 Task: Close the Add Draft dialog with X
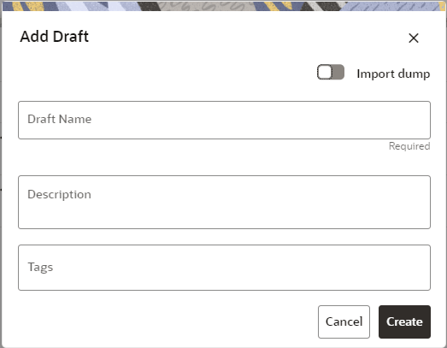(x=414, y=38)
